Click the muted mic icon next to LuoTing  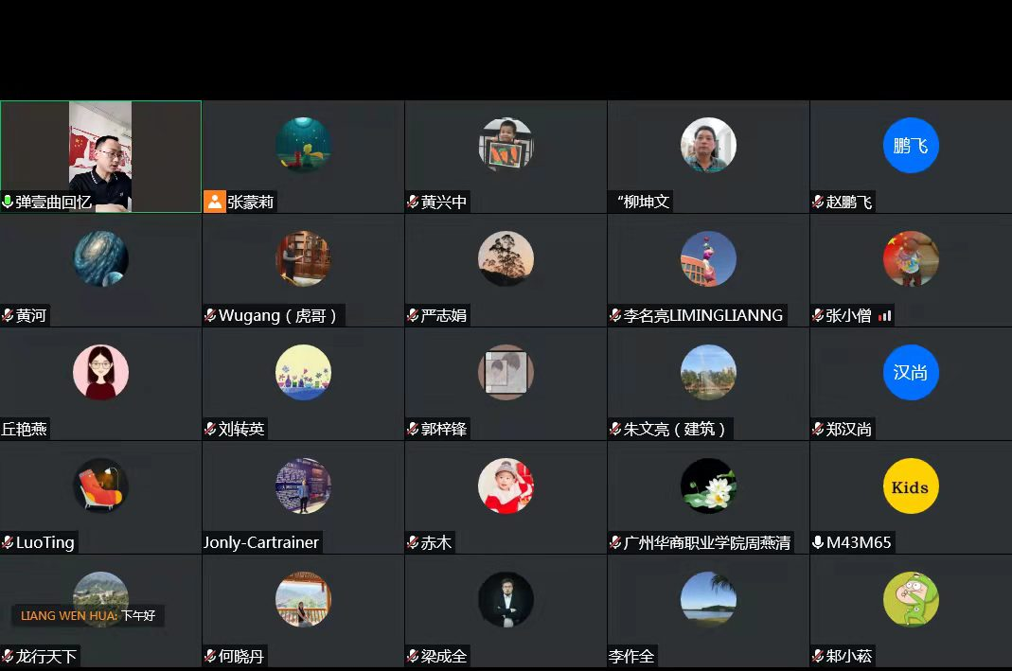(x=8, y=542)
